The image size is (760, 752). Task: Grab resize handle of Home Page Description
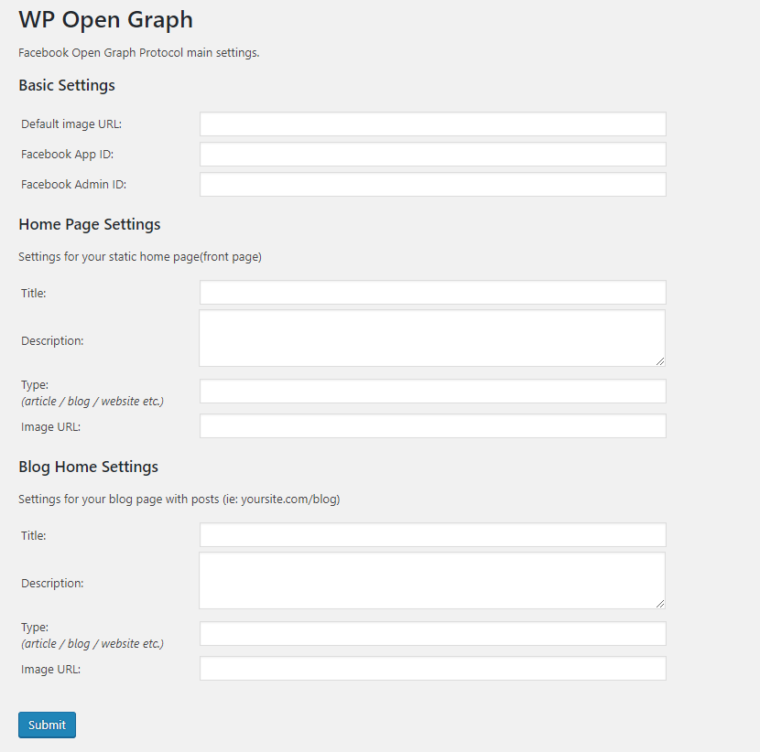(x=660, y=361)
